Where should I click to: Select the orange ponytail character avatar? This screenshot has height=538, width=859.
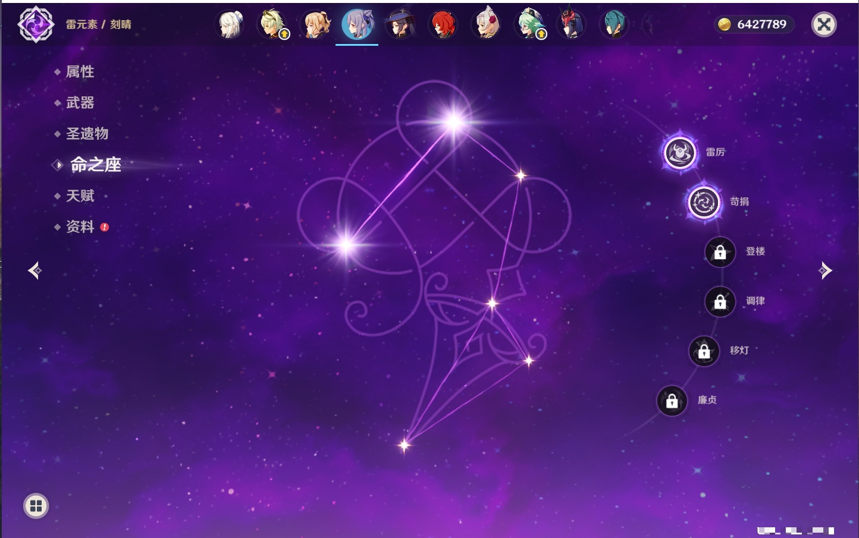click(x=316, y=24)
